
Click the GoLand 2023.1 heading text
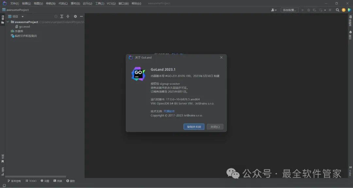[163, 70]
